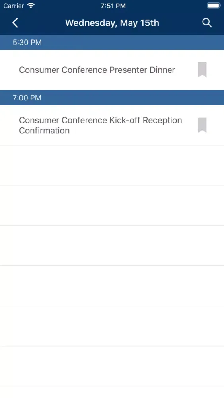Select the 5:30 PM time section header
The height and width of the screenshot is (398, 224).
click(x=112, y=42)
